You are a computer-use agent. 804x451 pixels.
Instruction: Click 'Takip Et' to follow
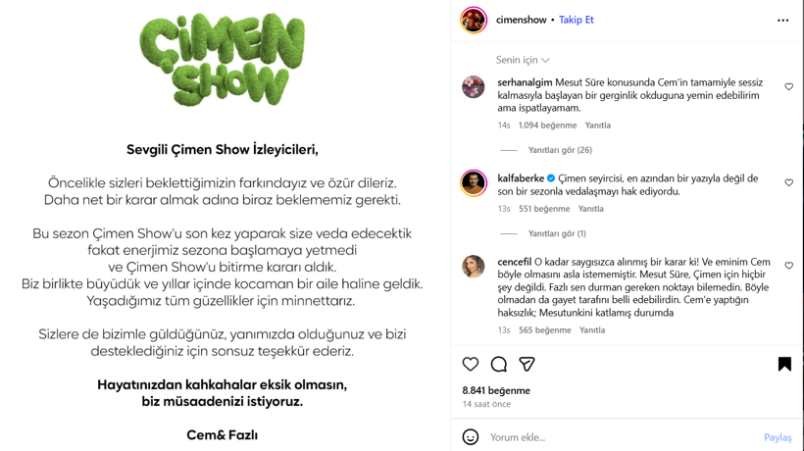pos(576,20)
